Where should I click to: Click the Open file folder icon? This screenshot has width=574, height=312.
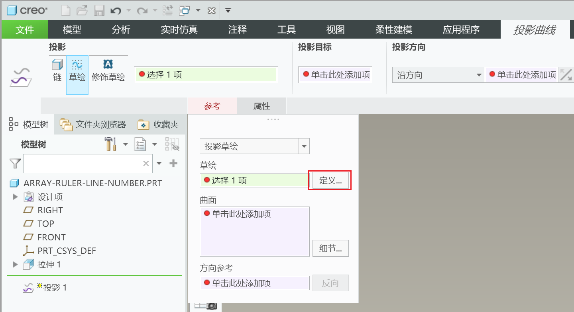coord(82,10)
